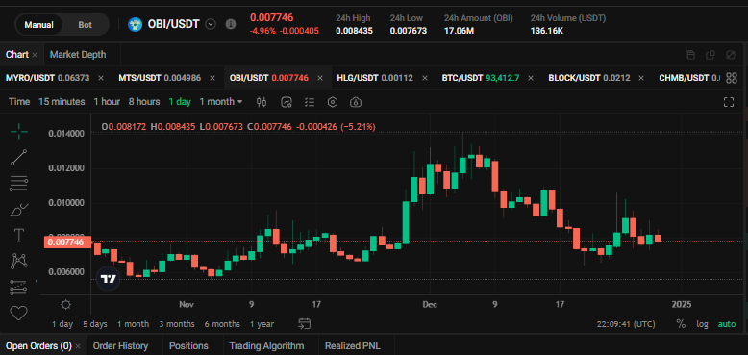Switch to the MYRO/USDT pair tab
Screen dimensions: 748x355
pyautogui.click(x=47, y=78)
